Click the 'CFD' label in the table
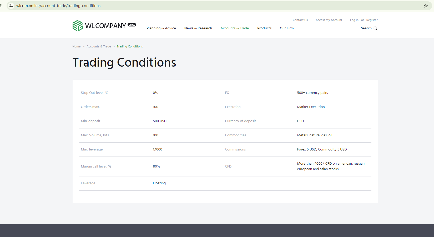434x237 pixels. [228, 166]
